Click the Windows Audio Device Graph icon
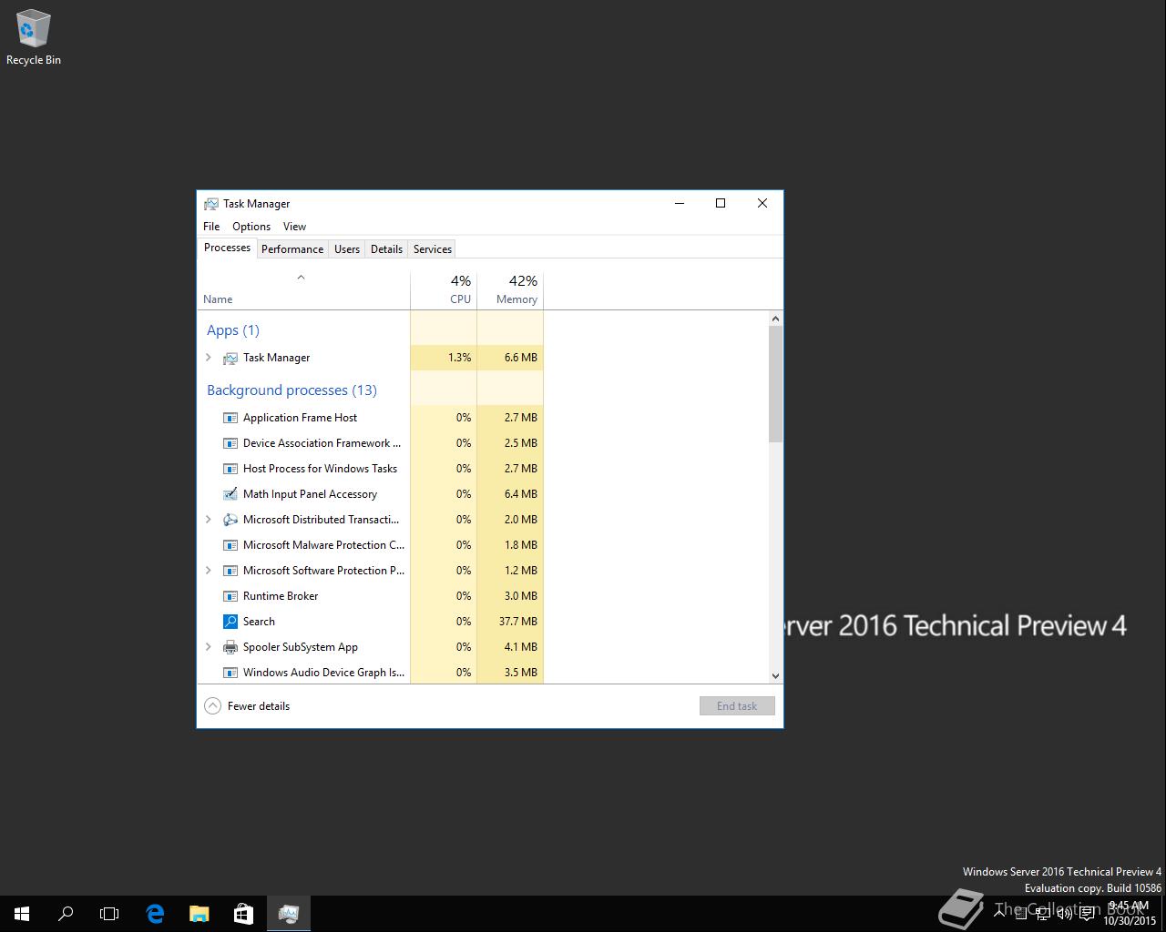The height and width of the screenshot is (932, 1166). (230, 673)
